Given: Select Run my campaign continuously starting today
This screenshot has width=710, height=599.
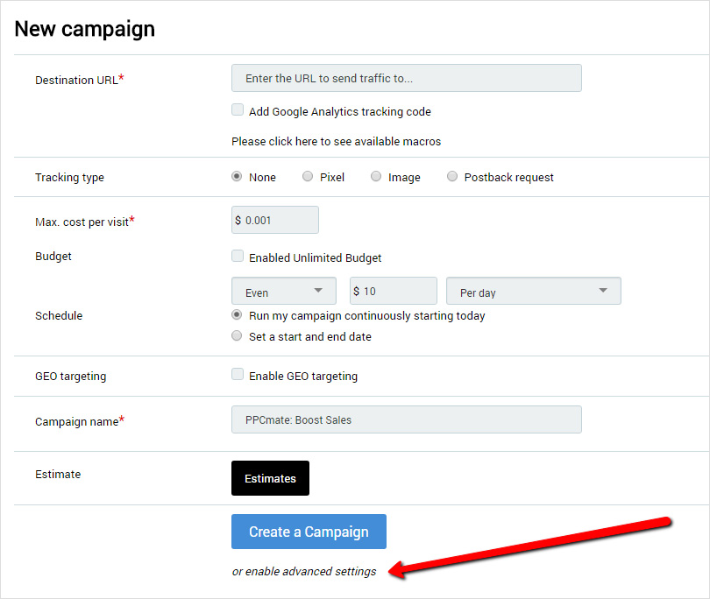Looking at the screenshot, I should [x=237, y=314].
